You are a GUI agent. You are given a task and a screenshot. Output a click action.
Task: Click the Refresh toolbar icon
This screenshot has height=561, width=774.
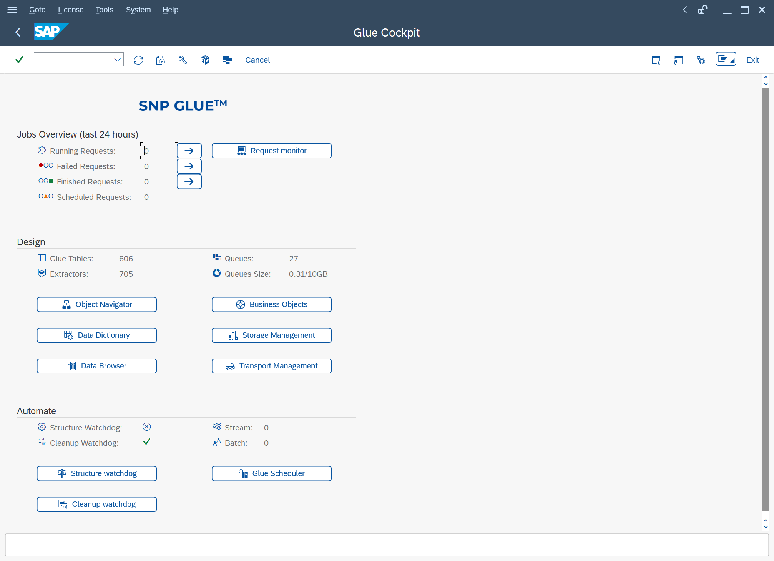coord(138,60)
